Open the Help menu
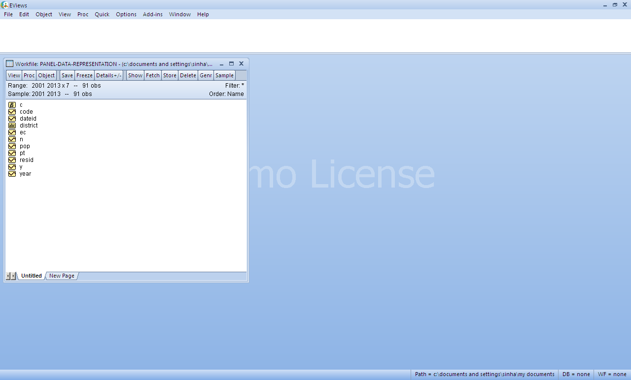This screenshot has height=380, width=631. (203, 14)
